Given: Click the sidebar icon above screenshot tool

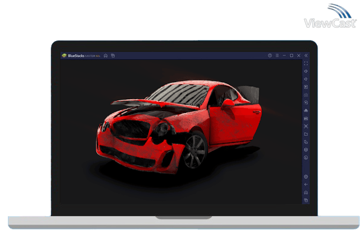Looking at the screenshot, I should click(306, 118).
